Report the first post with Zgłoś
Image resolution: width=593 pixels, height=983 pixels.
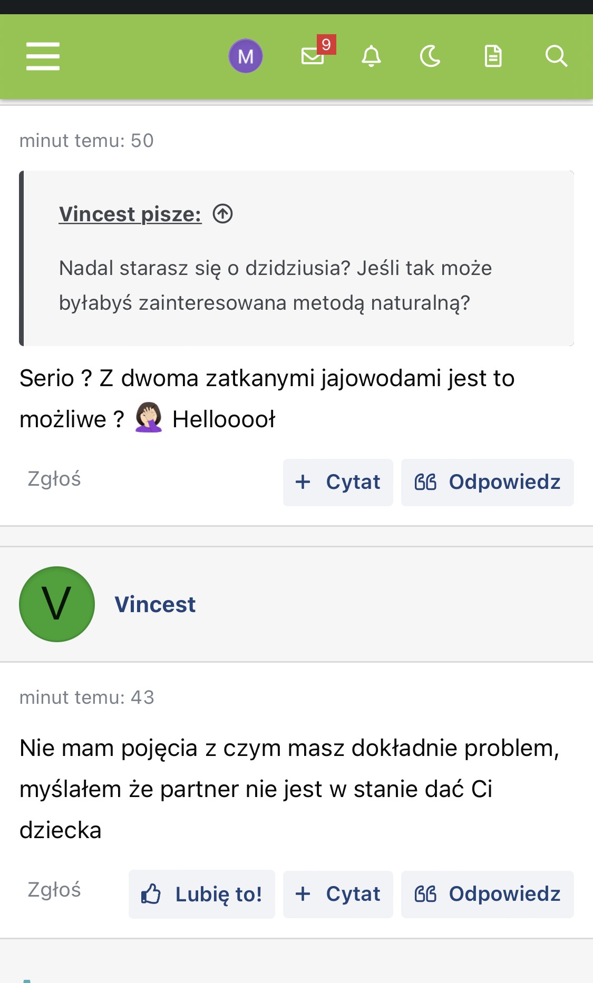54,479
